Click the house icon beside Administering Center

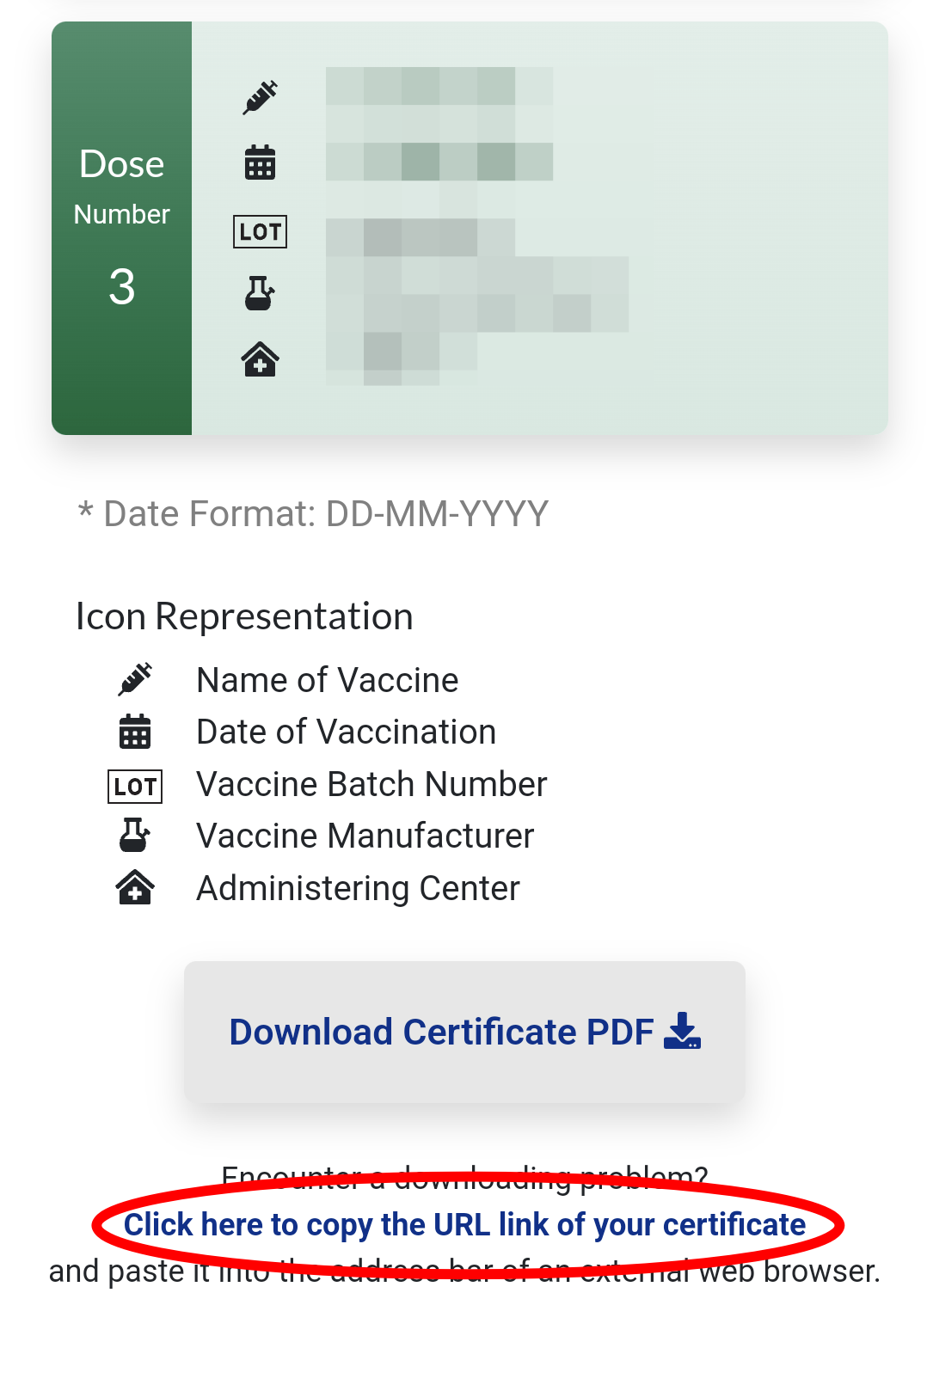(135, 887)
